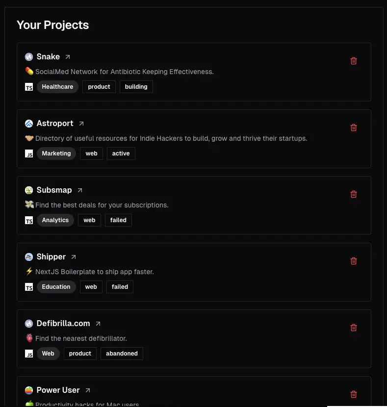Open the Defibrilla.com project title

(x=63, y=324)
